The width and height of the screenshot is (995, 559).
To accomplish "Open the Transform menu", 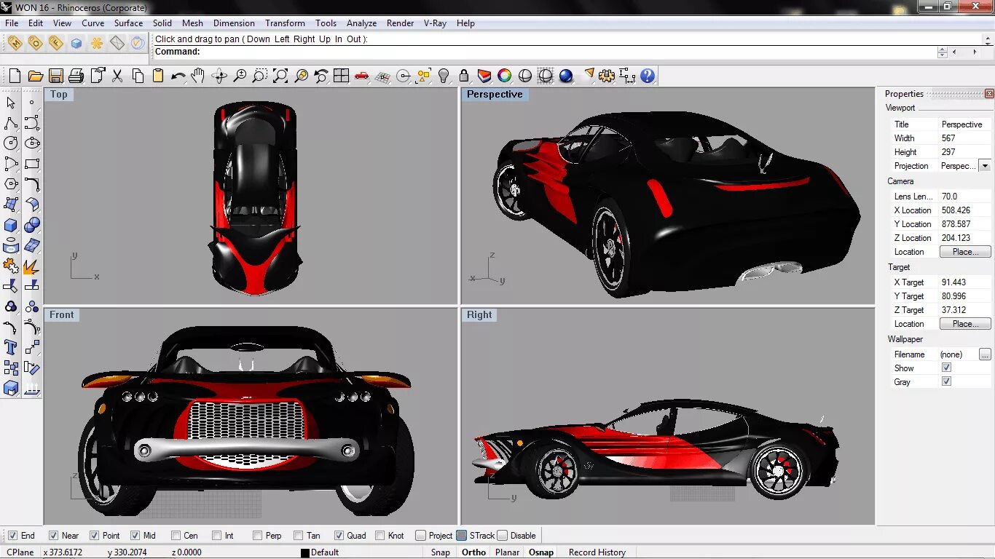I will (x=285, y=23).
